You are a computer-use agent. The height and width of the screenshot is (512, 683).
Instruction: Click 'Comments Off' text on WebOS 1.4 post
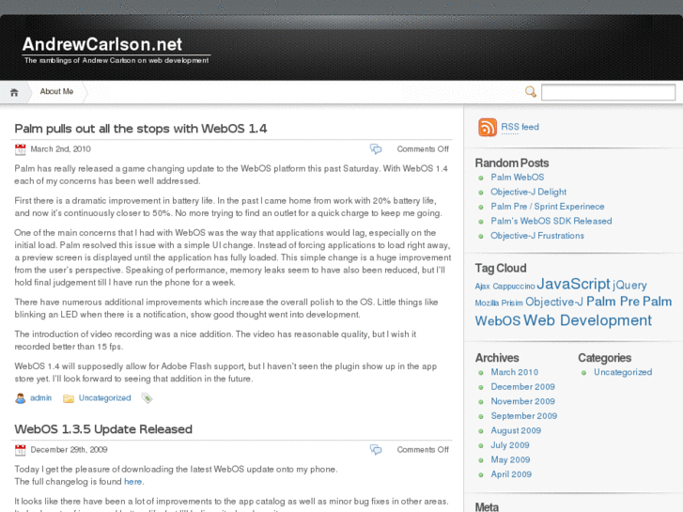423,149
